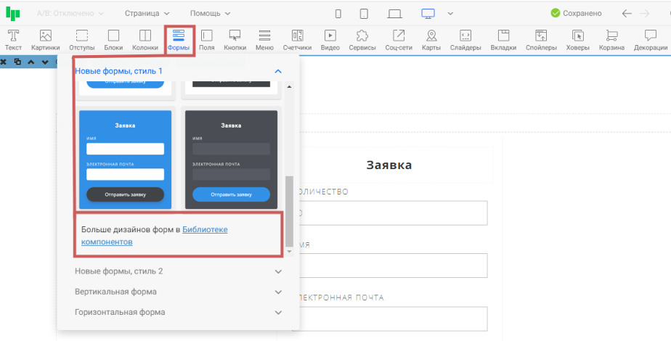Open the Слайдеры tool
This screenshot has width=671, height=341.
pyautogui.click(x=465, y=39)
